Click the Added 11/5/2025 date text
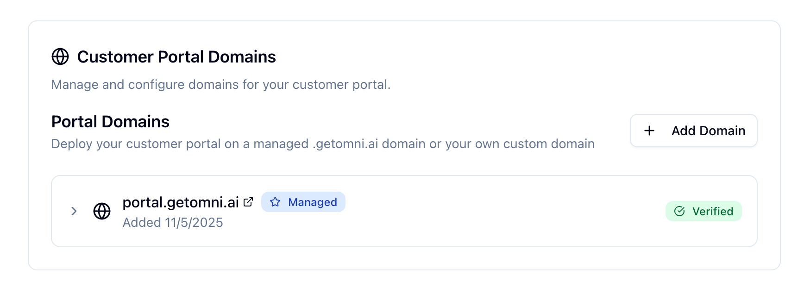 (173, 222)
